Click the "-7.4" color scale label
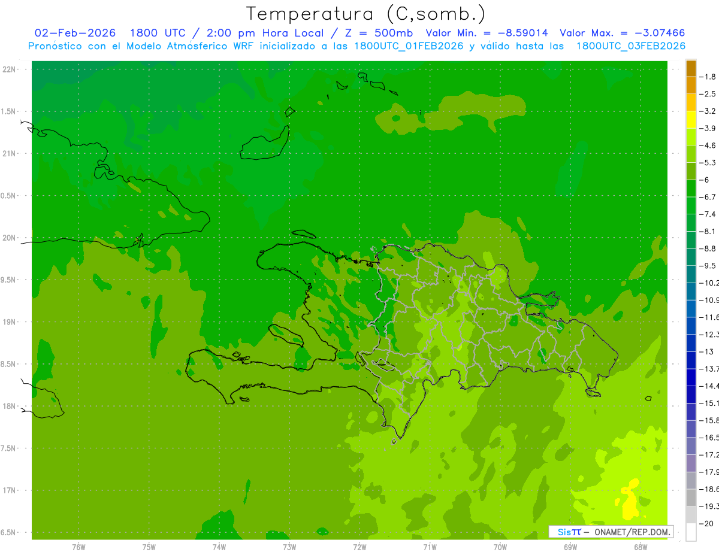 point(708,214)
